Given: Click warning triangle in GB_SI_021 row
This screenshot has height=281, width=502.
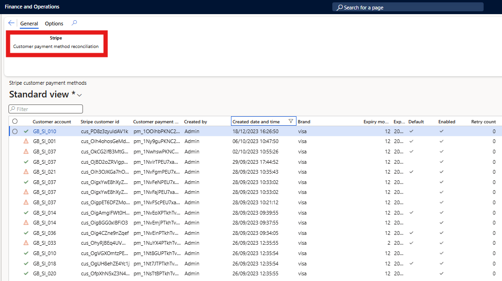Looking at the screenshot, I should [x=26, y=172].
